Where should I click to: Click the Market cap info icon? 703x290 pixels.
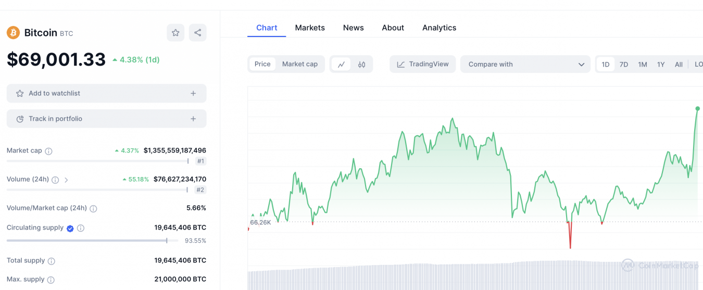[x=48, y=151]
